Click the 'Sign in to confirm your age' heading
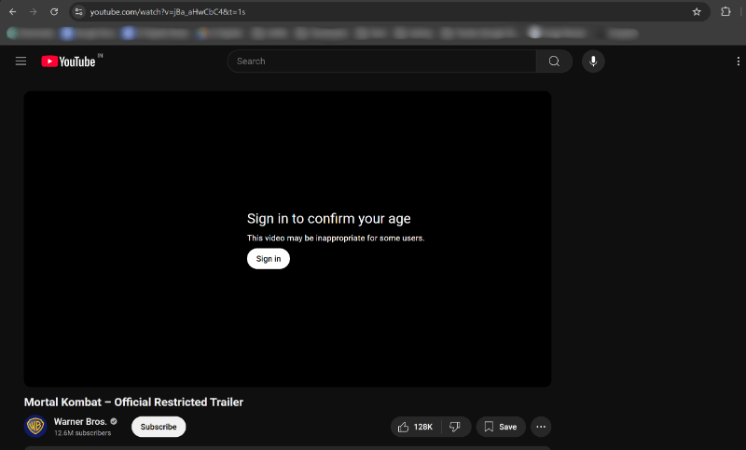 (x=329, y=219)
